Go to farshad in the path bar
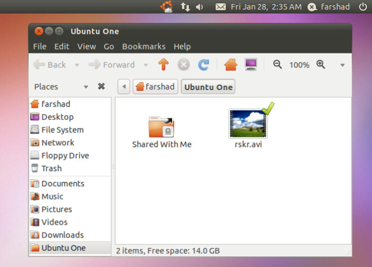The width and height of the screenshot is (372, 267). tap(155, 87)
